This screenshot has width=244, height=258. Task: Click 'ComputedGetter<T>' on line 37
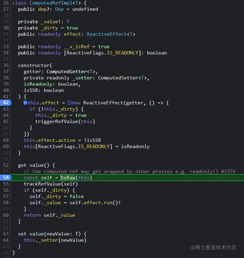[71, 72]
